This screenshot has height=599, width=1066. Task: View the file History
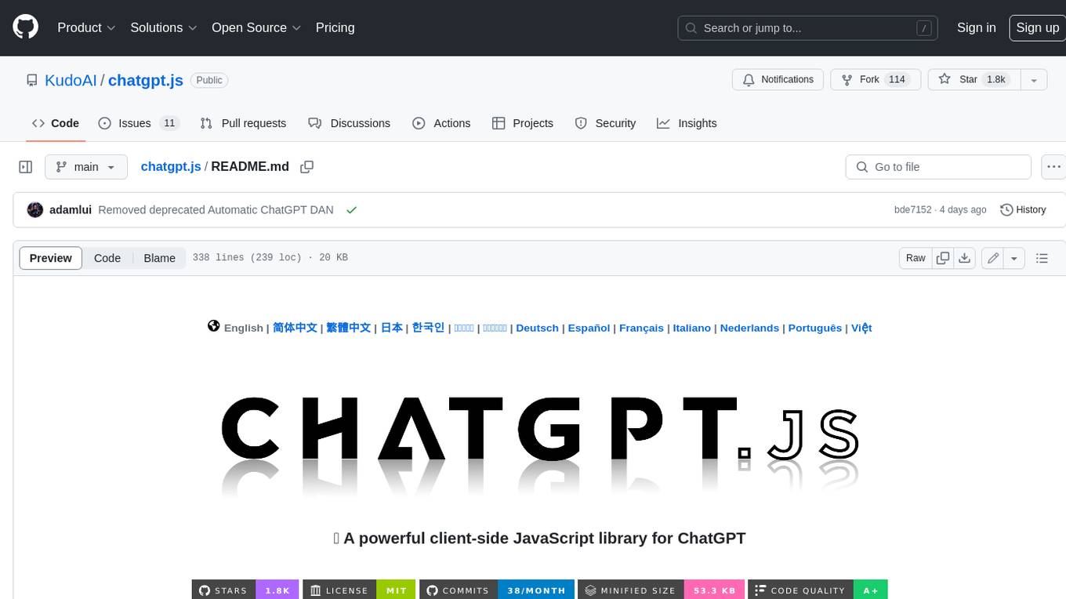[x=1023, y=210]
